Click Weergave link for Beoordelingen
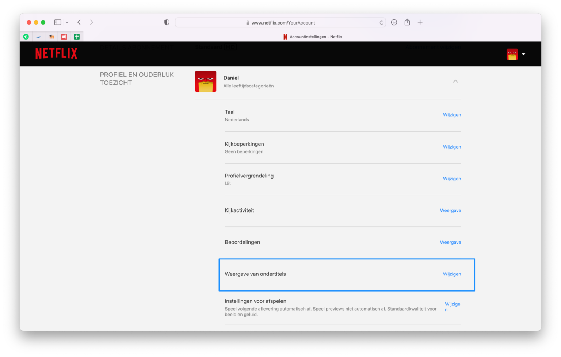This screenshot has width=561, height=357. 450,242
